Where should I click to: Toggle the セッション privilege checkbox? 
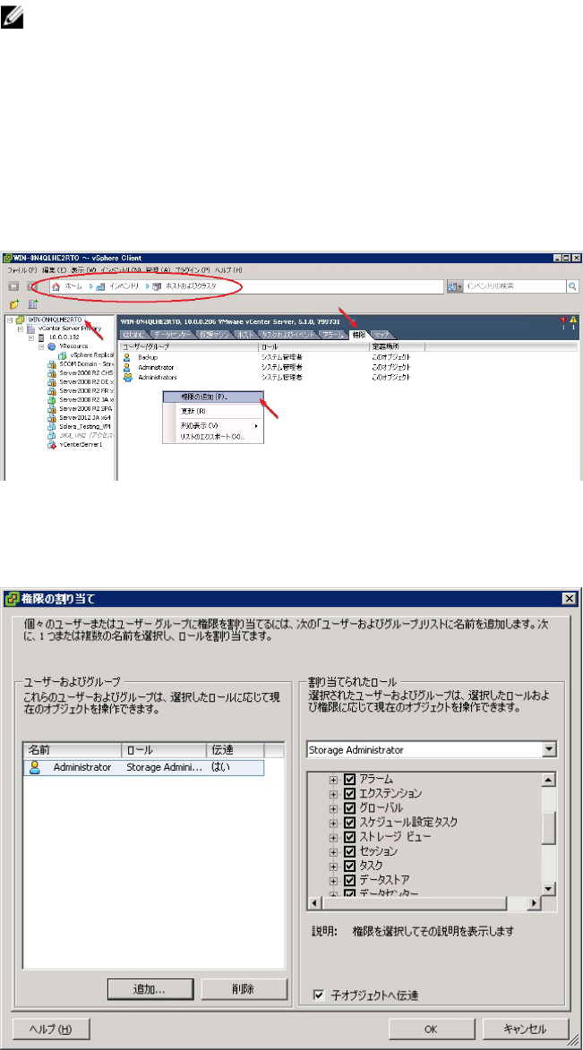click(350, 851)
